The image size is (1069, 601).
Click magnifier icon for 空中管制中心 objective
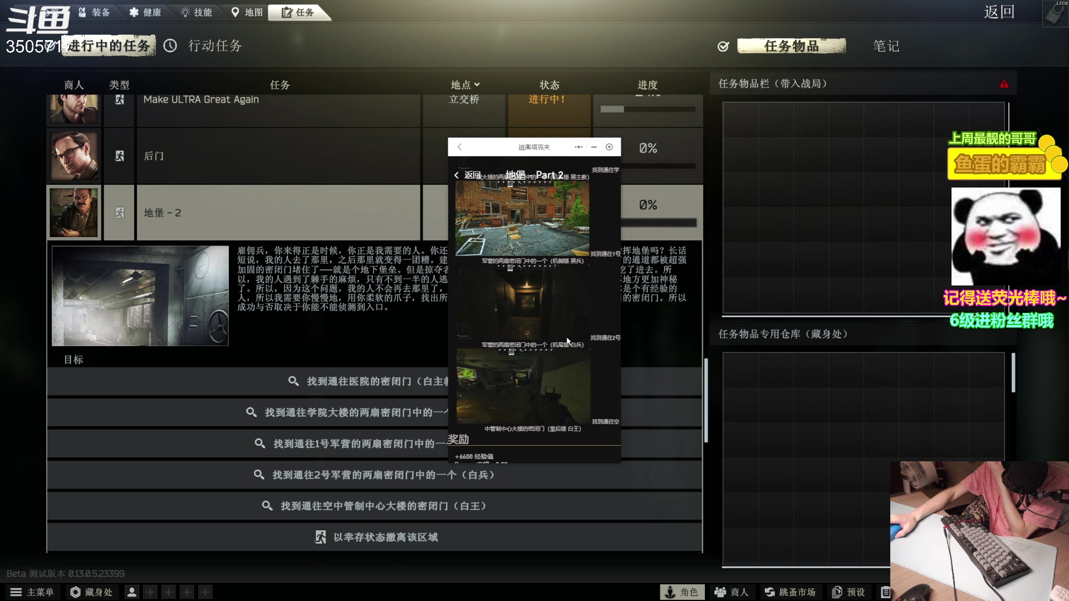(x=267, y=506)
